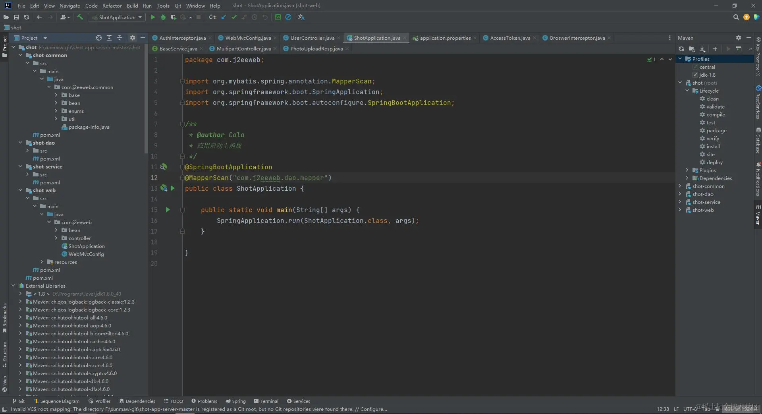
Task: Open the translate icon in toolbar
Action: tap(301, 17)
